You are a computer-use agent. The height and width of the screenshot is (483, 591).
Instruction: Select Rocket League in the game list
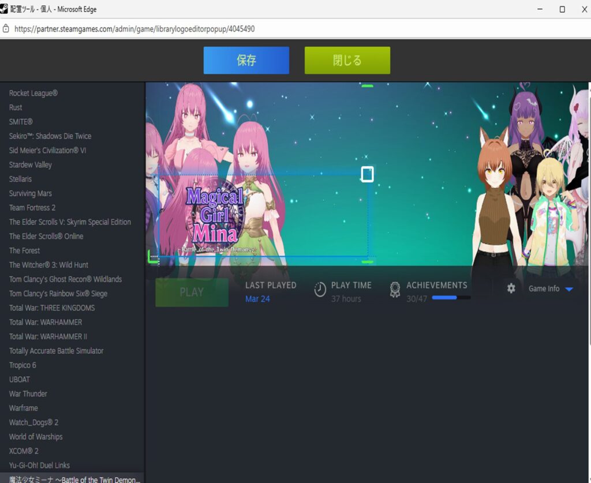point(33,93)
